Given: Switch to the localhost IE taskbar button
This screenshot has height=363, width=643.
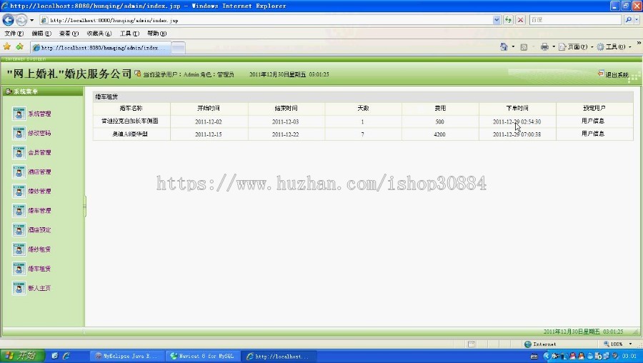Looking at the screenshot, I should (278, 356).
